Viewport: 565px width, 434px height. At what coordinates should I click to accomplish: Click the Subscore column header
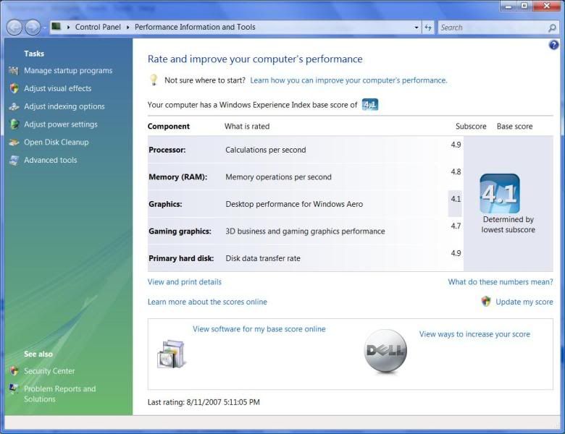pos(471,127)
